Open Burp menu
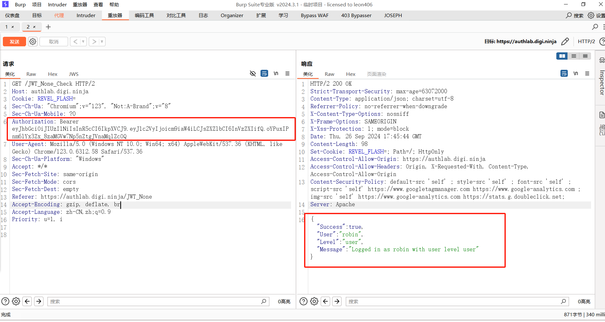The height and width of the screenshot is (322, 605). (x=20, y=5)
